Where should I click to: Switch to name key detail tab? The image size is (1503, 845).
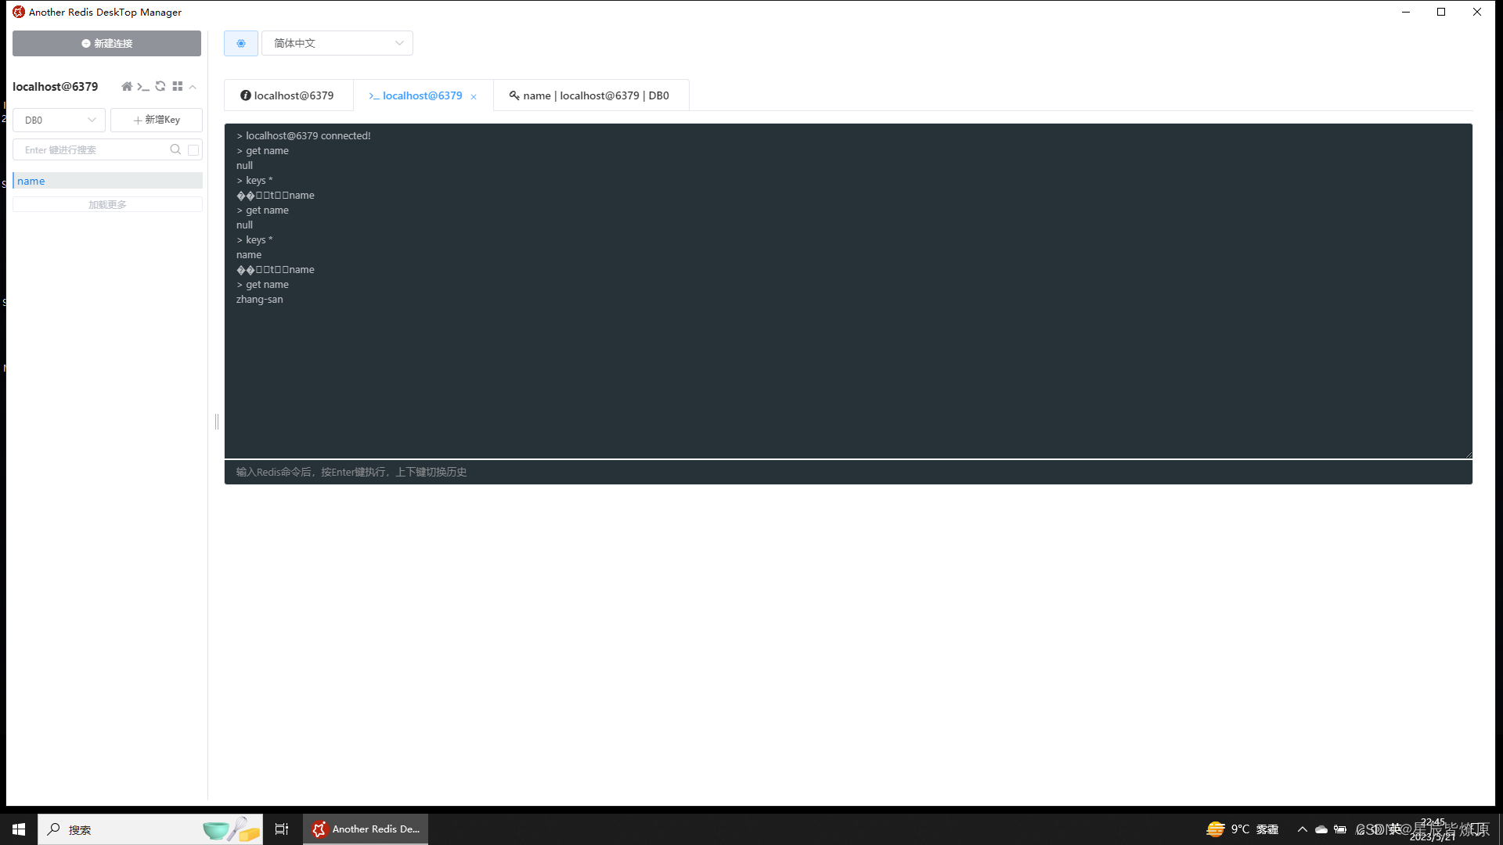(x=590, y=95)
